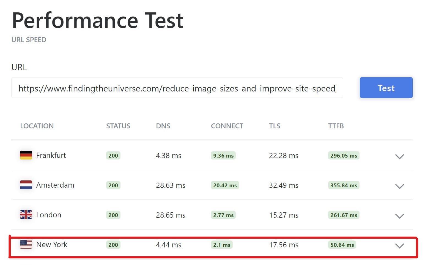
Task: Expand the Amsterdam result row chevron
Action: 399,186
